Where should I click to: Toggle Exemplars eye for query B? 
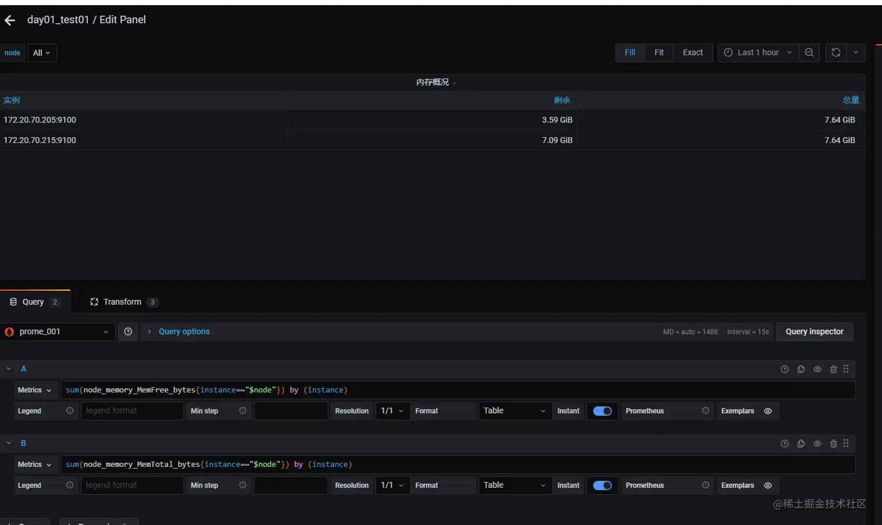coord(768,485)
